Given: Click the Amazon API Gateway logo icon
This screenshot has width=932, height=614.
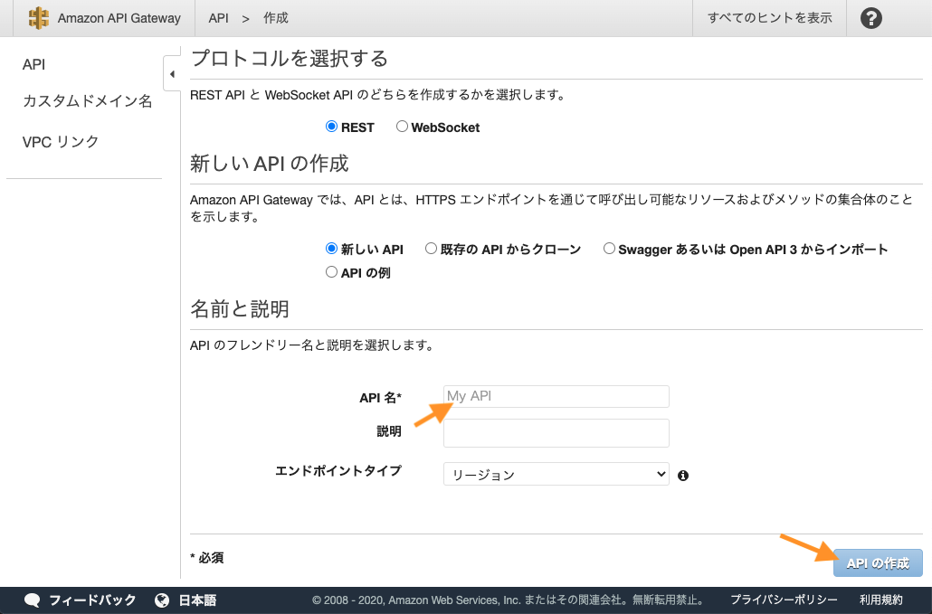Looking at the screenshot, I should [39, 18].
